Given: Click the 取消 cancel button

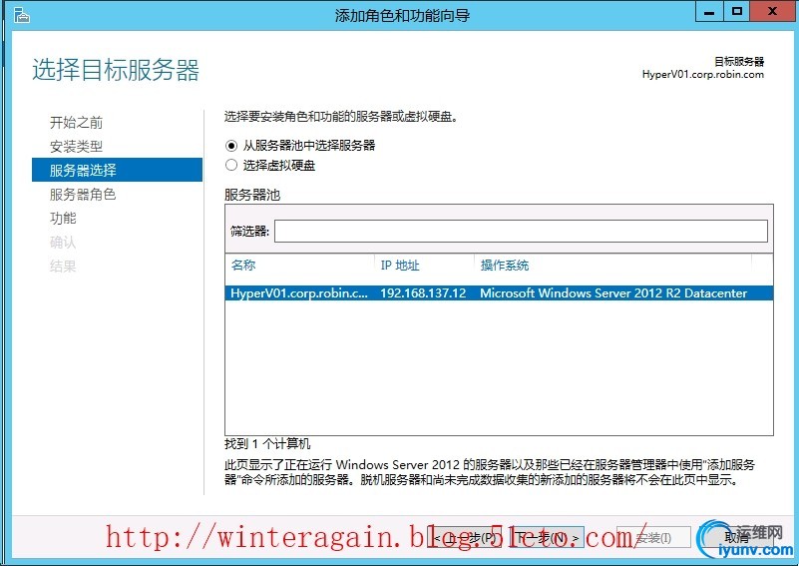Looking at the screenshot, I should (x=736, y=538).
